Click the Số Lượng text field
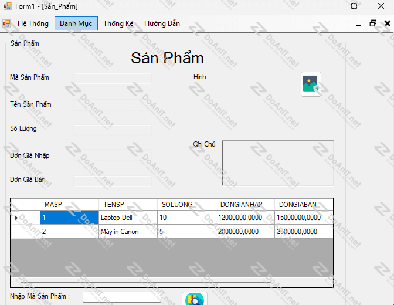 coord(113,130)
